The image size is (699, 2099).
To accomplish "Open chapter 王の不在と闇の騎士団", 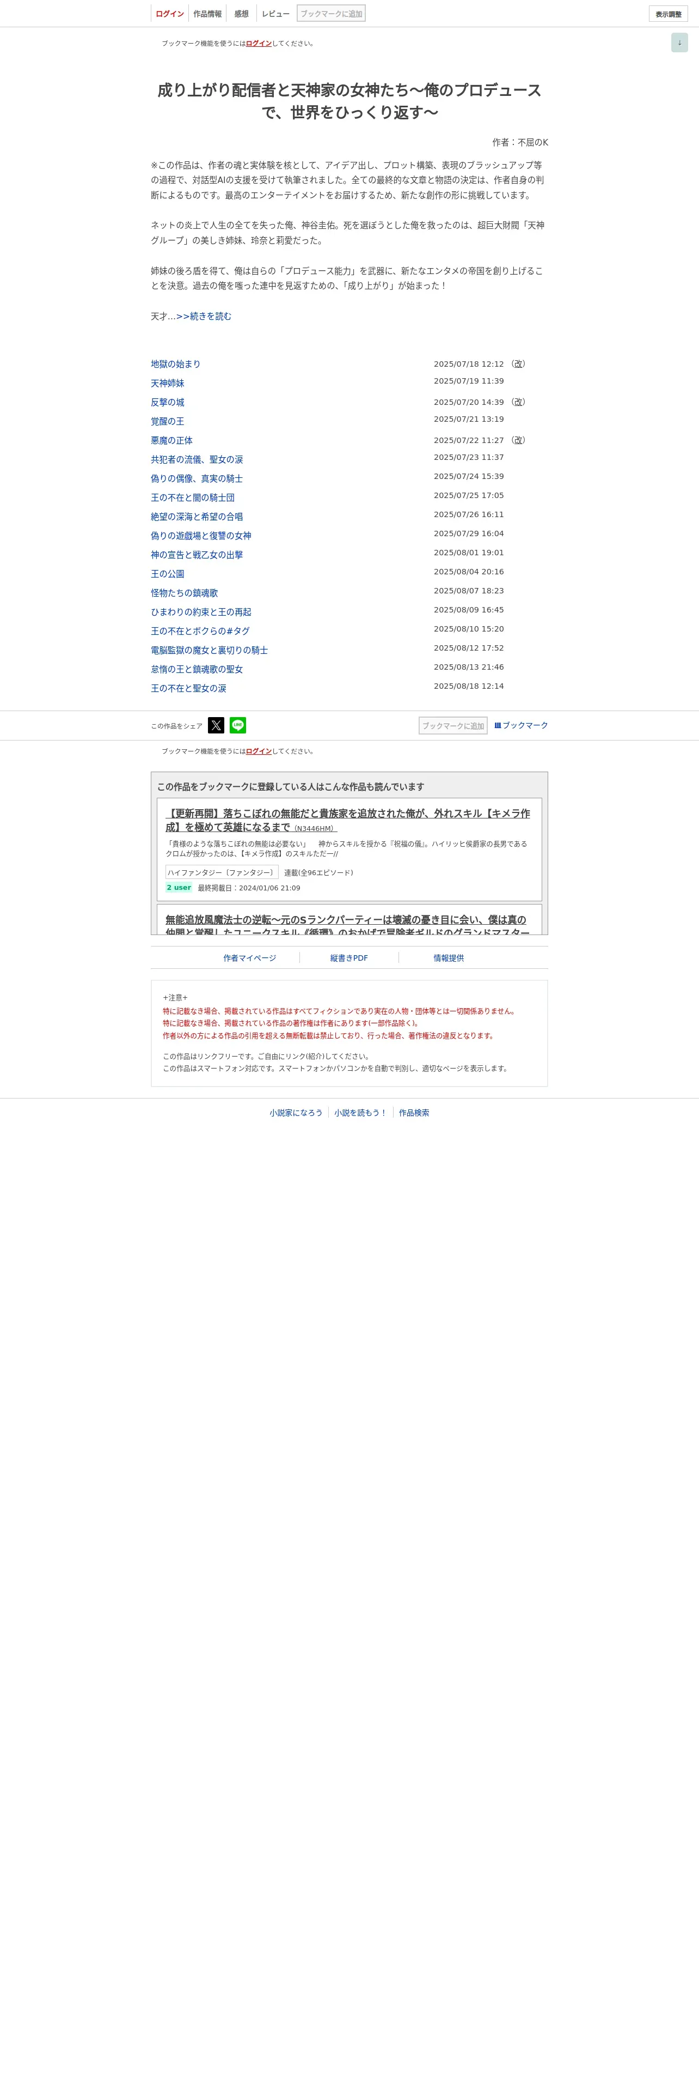I will point(193,498).
